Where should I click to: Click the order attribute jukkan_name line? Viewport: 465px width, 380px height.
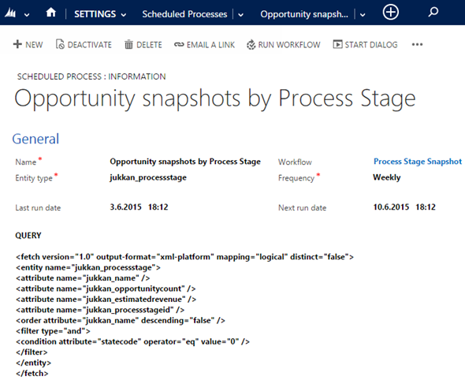click(x=121, y=320)
